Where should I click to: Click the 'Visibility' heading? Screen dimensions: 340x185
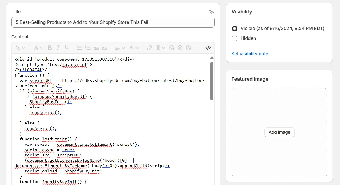(x=242, y=12)
